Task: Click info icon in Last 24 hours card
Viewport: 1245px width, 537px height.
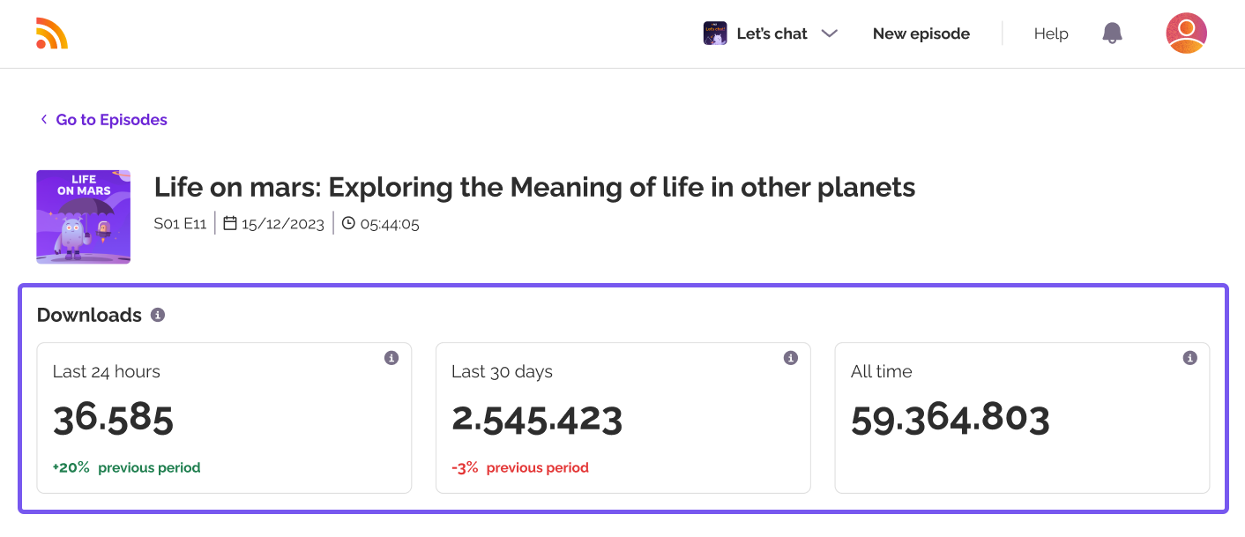Action: [x=391, y=358]
